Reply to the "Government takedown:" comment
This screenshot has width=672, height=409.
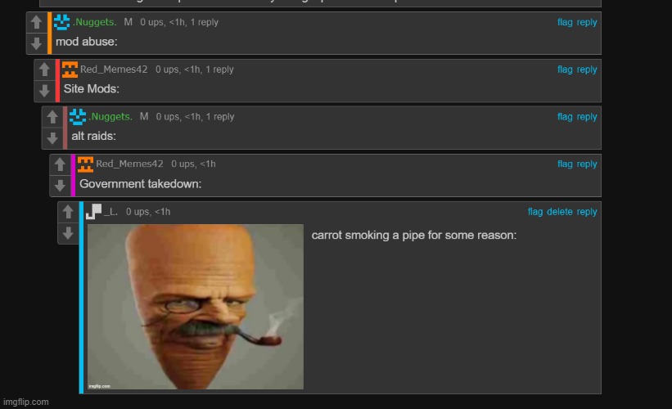pos(587,164)
